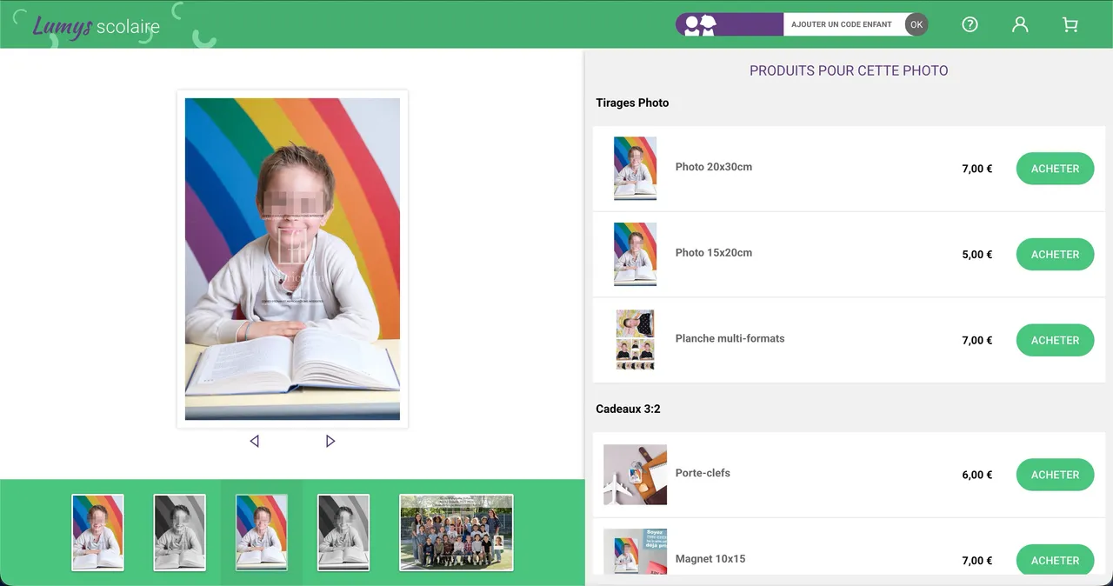Select the second black-and-white thumbnail
The width and height of the screenshot is (1113, 586).
(x=343, y=532)
